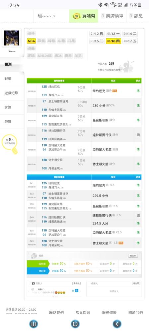Select the NBA league filter
149x333 pixels.
(x=31, y=41)
